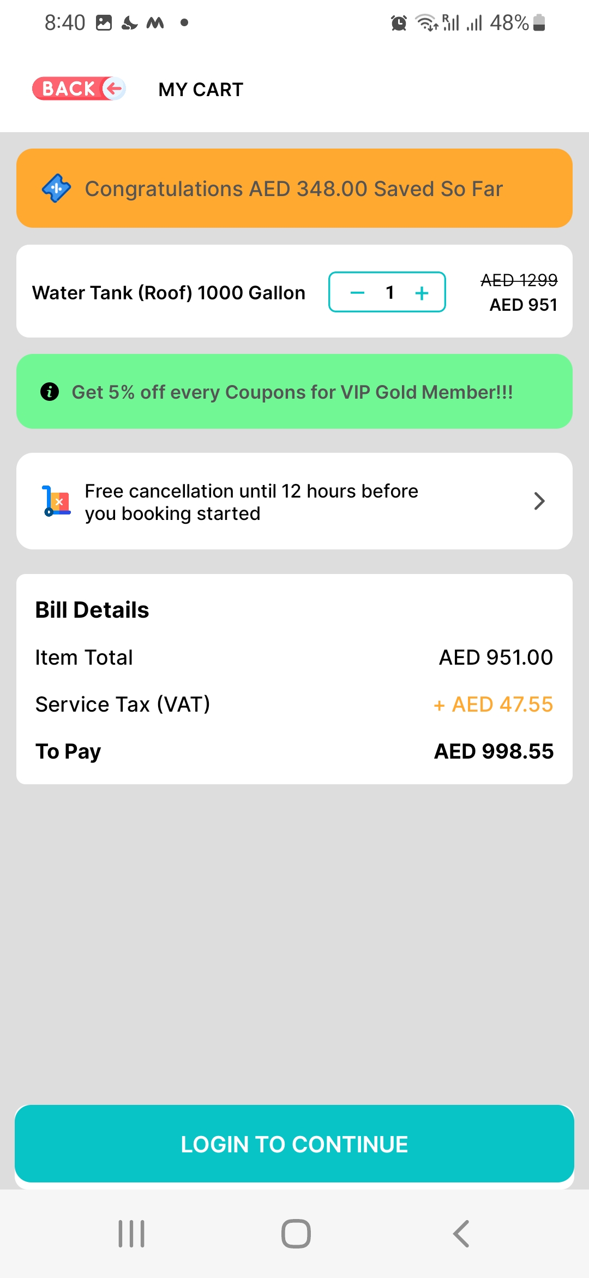Open the VIP Gold Member coupon banner
This screenshot has height=1278, width=589.
(292, 392)
